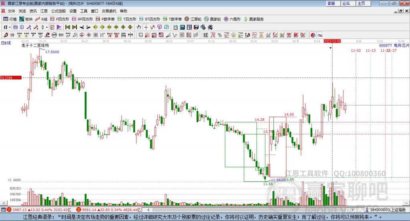Open the 江恩 menu
Image resolution: width=410 pixels, height=221 pixels.
44,11
